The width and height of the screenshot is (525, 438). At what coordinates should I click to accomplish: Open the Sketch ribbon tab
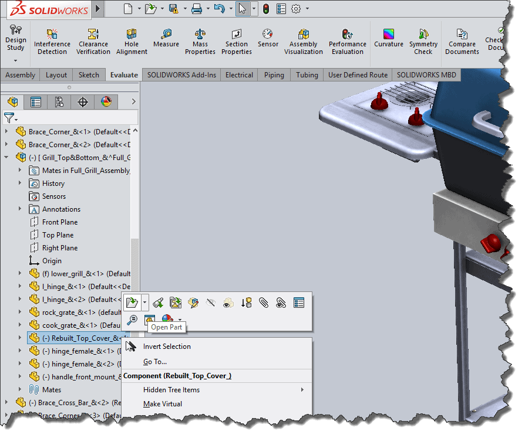click(x=89, y=75)
